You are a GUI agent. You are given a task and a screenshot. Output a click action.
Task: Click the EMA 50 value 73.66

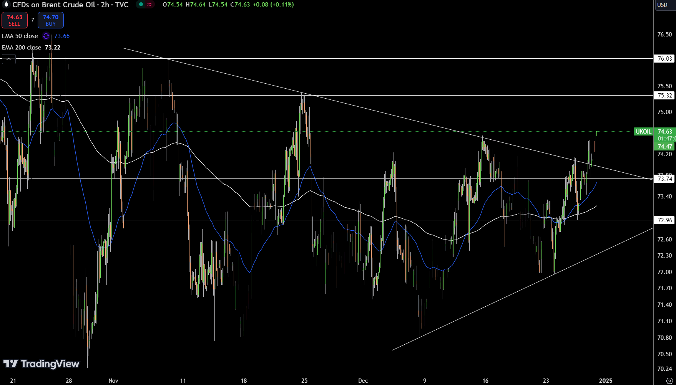point(62,36)
